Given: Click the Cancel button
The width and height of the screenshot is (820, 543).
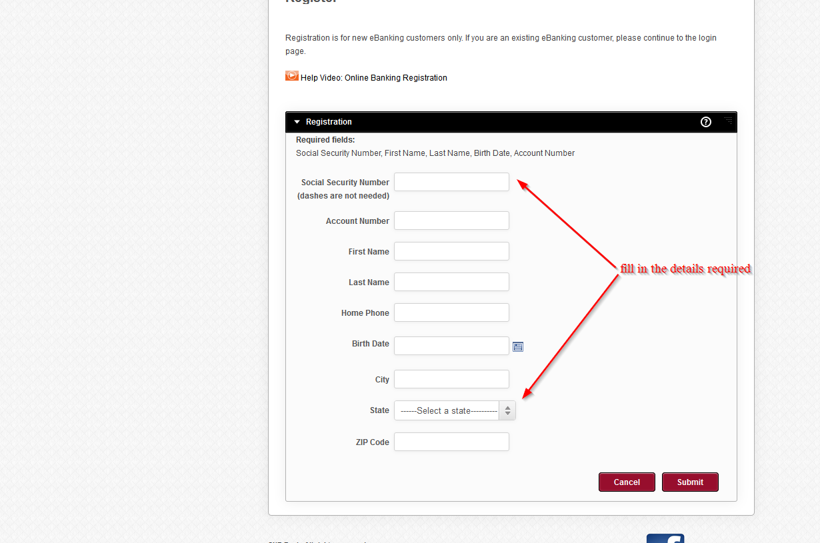Looking at the screenshot, I should point(627,482).
